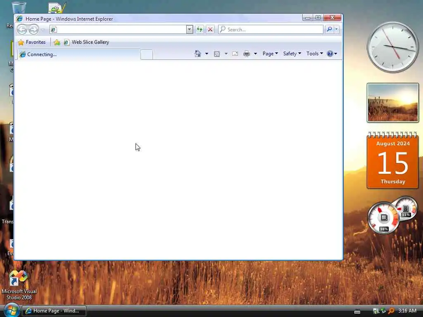Open the Favorites button
Image resolution: width=423 pixels, height=317 pixels.
(x=32, y=43)
